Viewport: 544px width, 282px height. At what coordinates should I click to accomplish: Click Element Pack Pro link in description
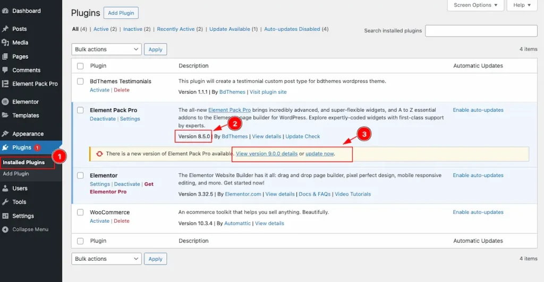click(x=229, y=110)
